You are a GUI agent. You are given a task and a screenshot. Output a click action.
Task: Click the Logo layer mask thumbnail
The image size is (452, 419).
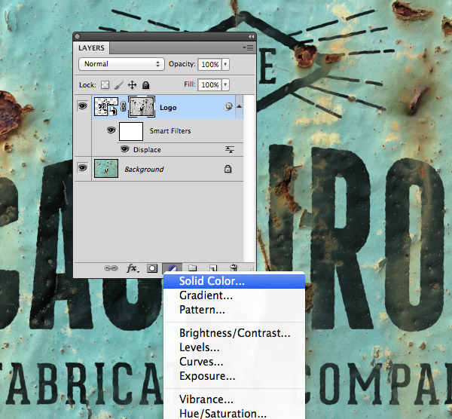click(140, 108)
